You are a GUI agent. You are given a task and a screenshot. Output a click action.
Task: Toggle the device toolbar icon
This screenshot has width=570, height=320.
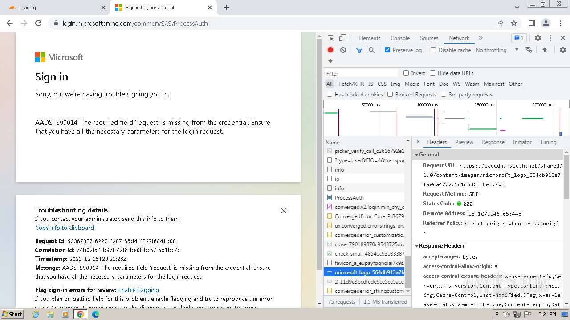(342, 38)
